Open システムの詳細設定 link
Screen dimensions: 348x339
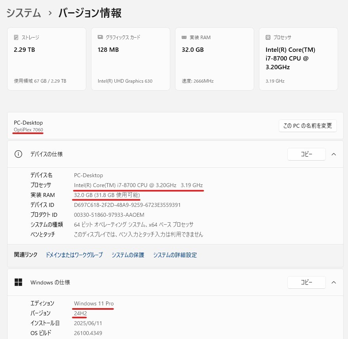point(175,255)
